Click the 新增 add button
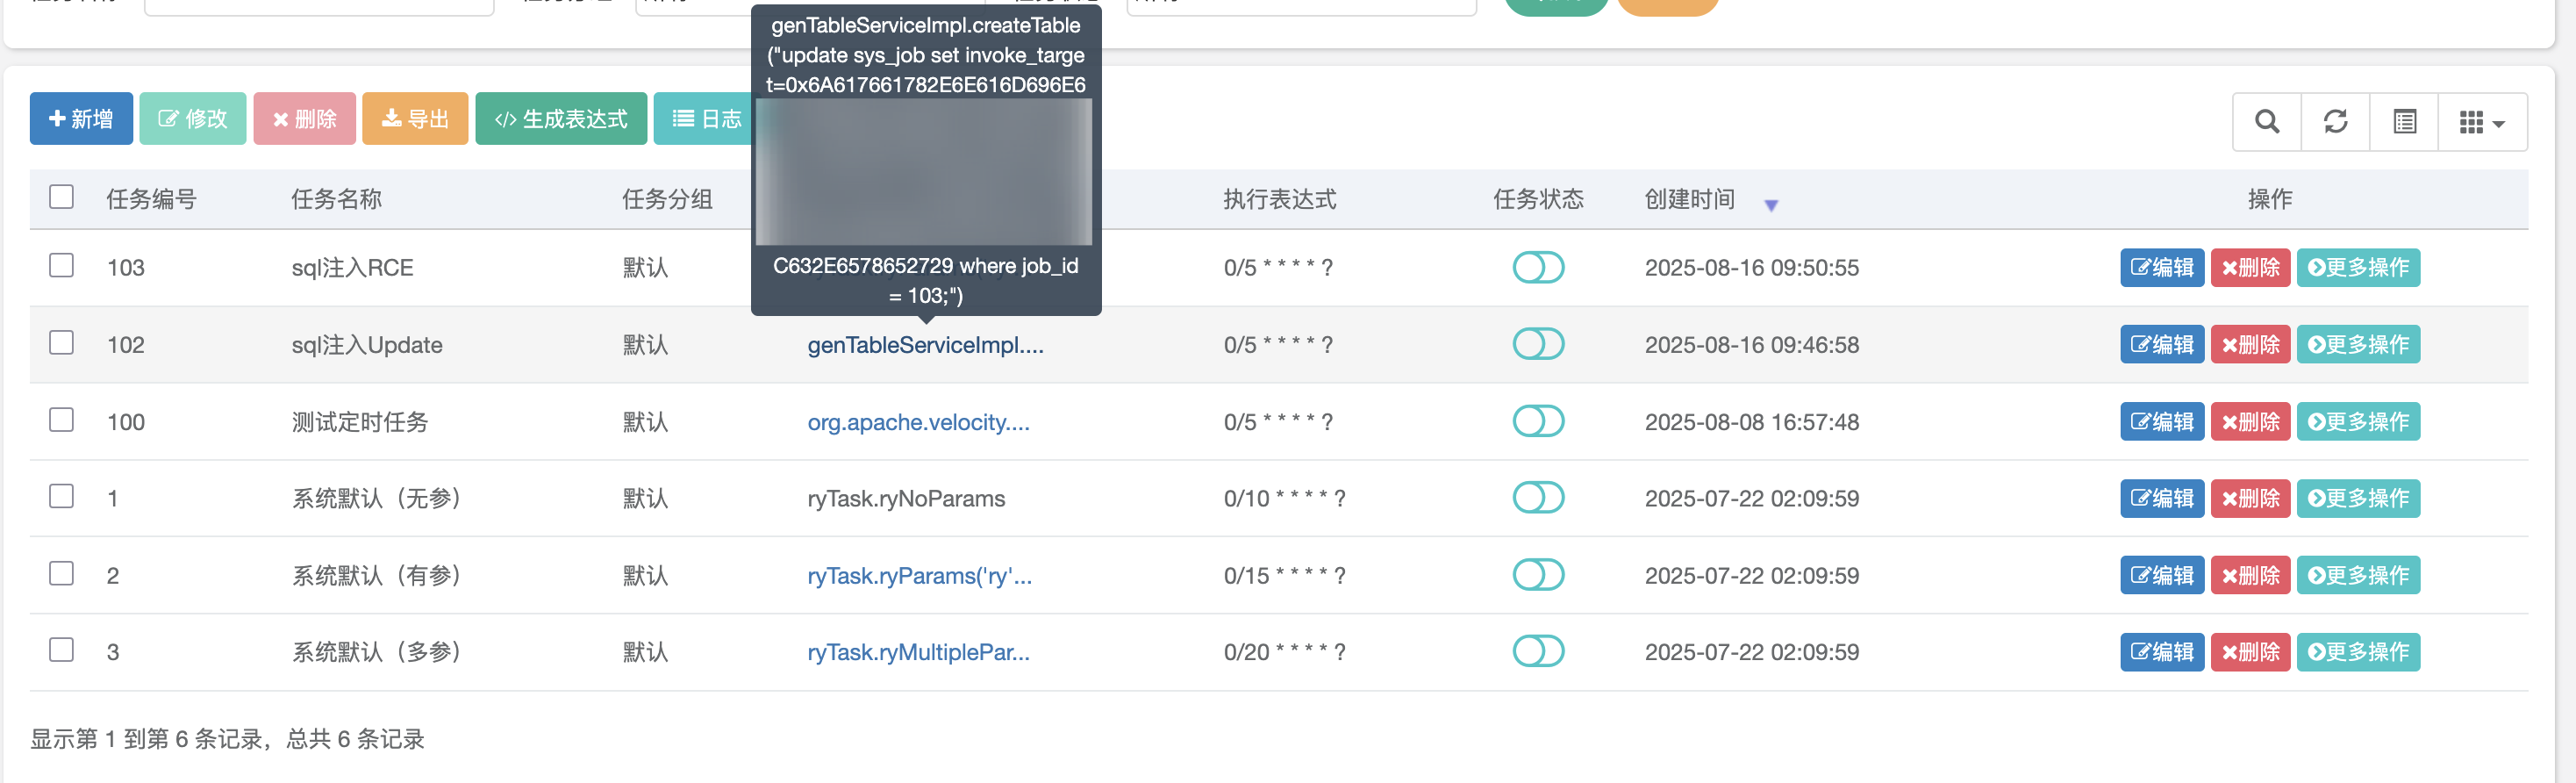The image size is (2576, 783). (81, 119)
